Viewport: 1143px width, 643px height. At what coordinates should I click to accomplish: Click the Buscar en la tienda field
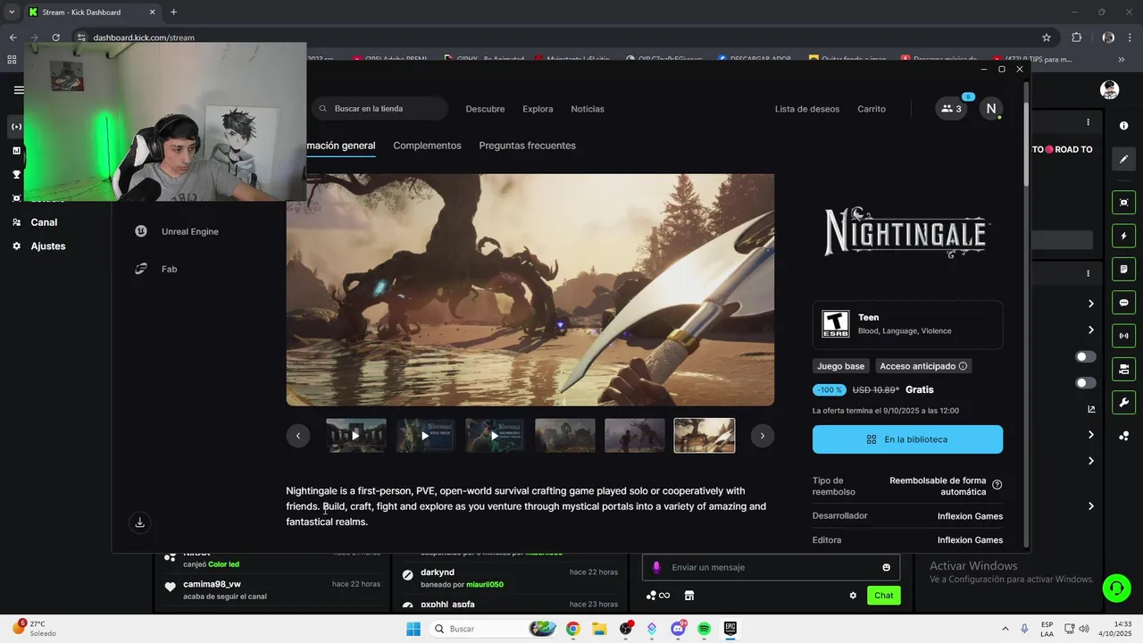coord(380,109)
